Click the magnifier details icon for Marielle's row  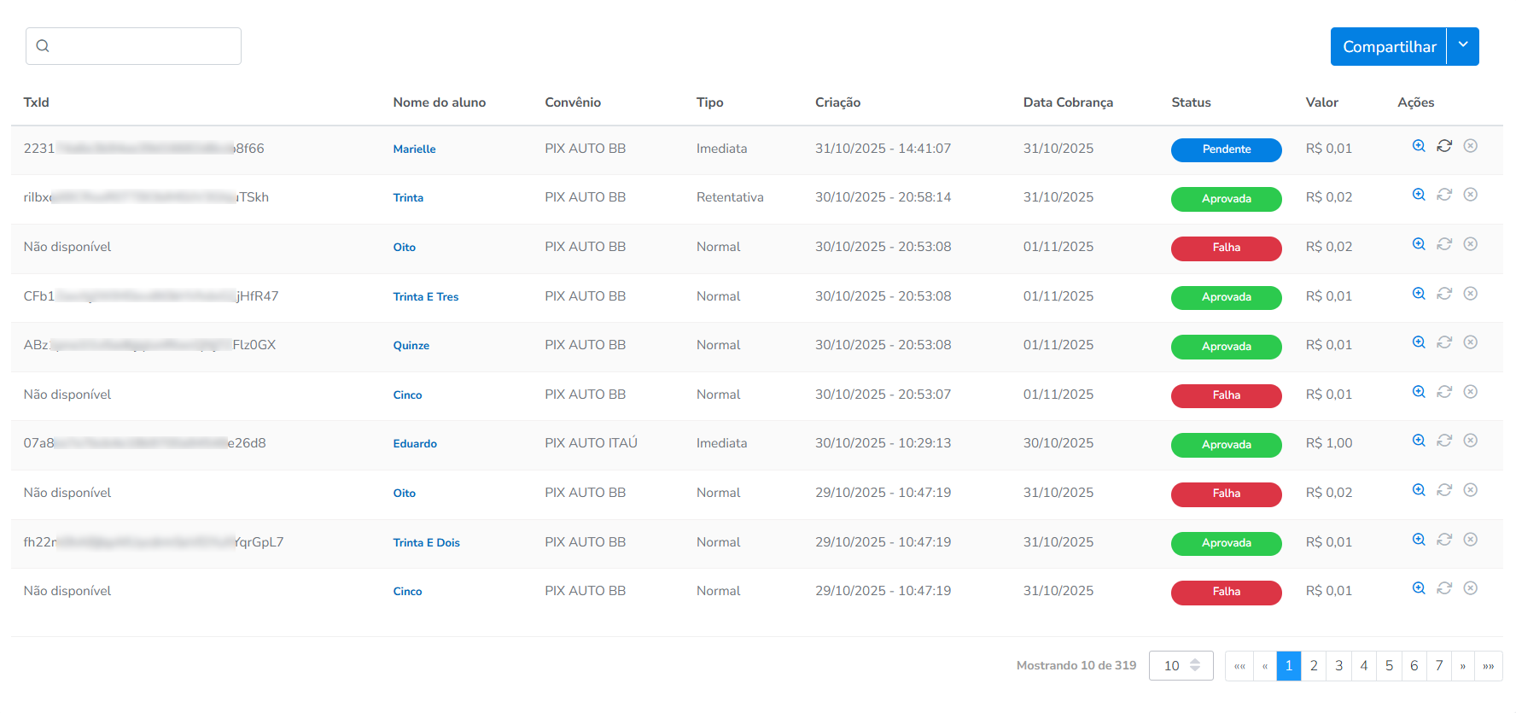pyautogui.click(x=1419, y=146)
